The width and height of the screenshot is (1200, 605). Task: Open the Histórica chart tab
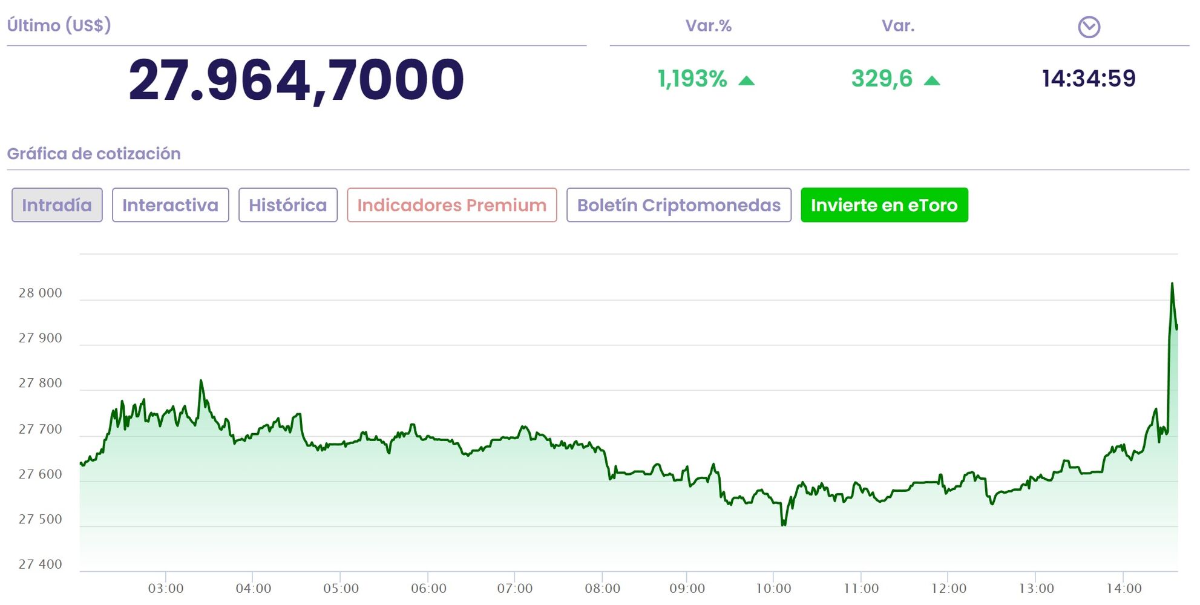[x=287, y=205]
